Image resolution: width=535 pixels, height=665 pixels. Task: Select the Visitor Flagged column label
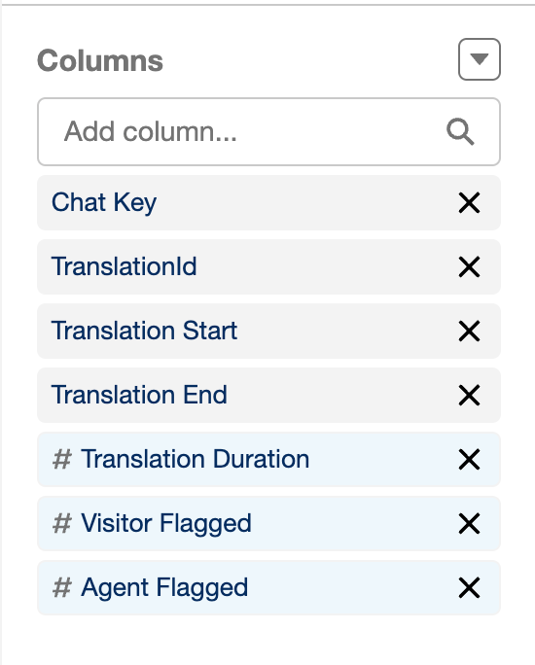tap(166, 524)
